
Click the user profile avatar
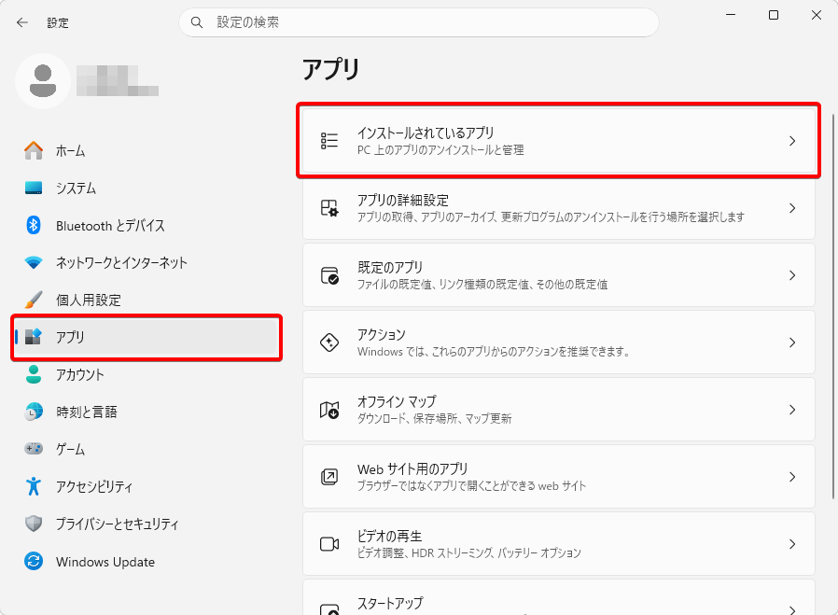43,81
